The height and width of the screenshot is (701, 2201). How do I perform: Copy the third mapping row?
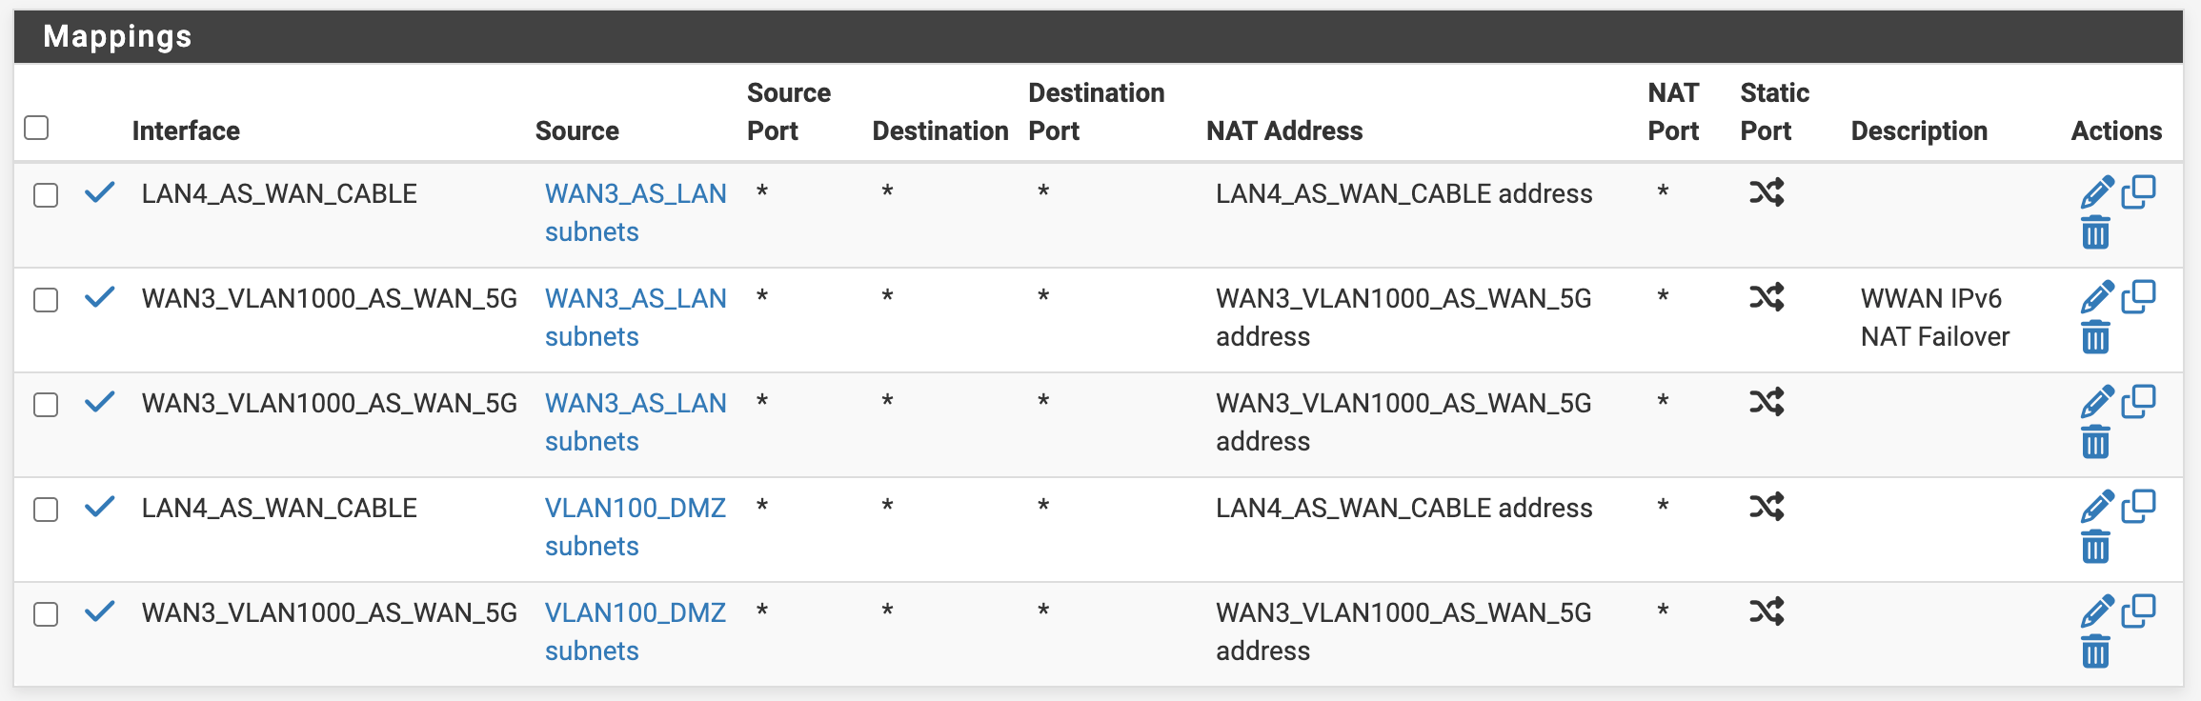[x=2139, y=402]
